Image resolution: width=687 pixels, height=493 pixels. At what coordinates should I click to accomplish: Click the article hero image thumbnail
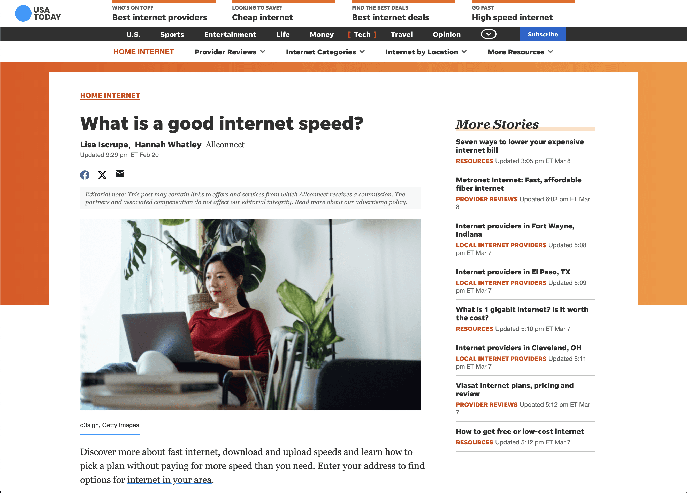point(251,315)
